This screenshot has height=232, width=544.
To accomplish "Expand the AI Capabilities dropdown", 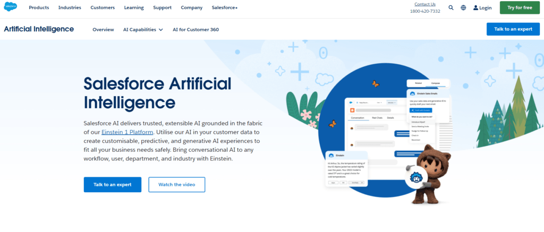I will [x=143, y=30].
